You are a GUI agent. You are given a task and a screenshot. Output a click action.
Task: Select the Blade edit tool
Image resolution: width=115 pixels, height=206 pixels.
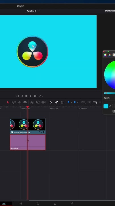pos(25,102)
